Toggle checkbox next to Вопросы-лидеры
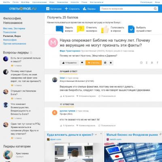The image size is (162, 162). [x=31, y=53]
